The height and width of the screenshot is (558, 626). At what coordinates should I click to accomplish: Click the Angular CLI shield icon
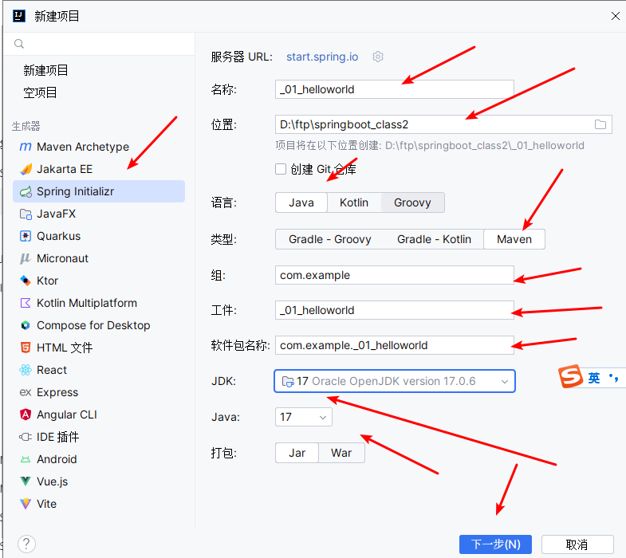(26, 415)
